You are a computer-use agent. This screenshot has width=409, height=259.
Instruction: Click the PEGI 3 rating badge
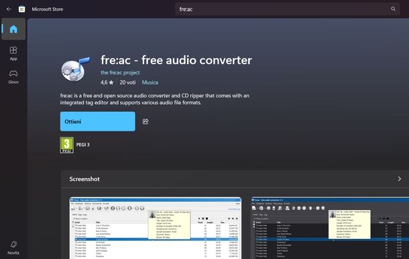pyautogui.click(x=67, y=145)
